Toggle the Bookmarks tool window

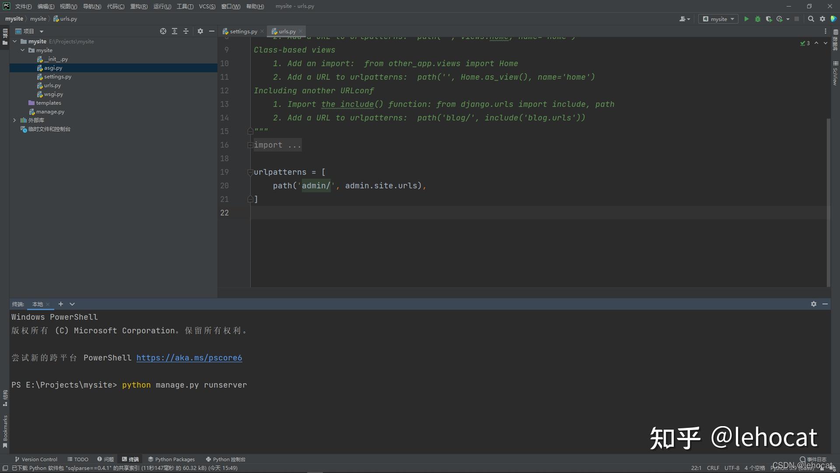tap(5, 431)
